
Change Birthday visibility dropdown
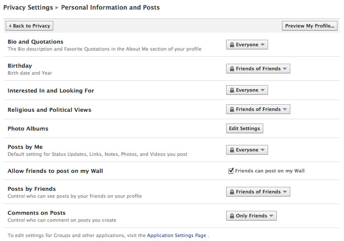pyautogui.click(x=258, y=69)
